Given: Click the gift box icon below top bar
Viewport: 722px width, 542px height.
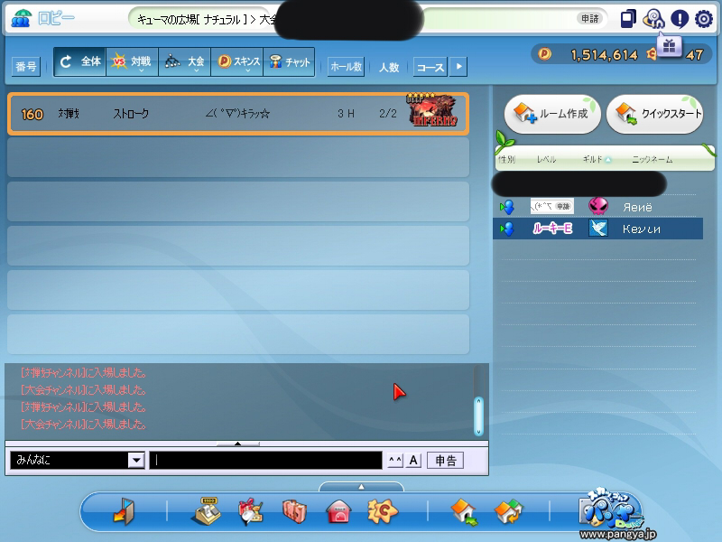Looking at the screenshot, I should click(x=668, y=45).
